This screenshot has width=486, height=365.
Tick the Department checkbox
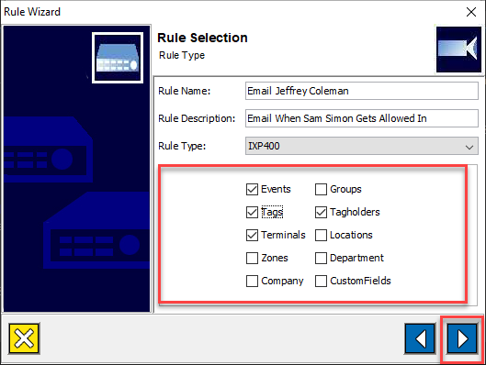(x=321, y=258)
